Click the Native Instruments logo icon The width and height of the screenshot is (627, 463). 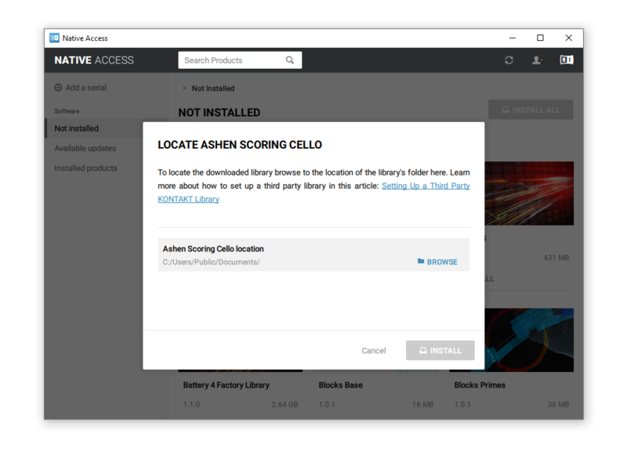[x=566, y=60]
